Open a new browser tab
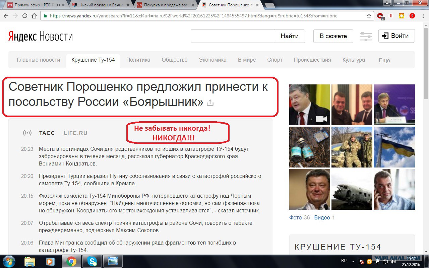Viewport: 429px width, 268px height. [269, 5]
